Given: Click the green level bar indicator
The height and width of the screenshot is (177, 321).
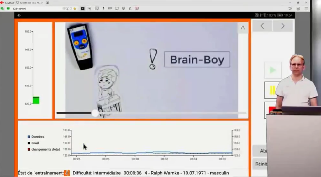Looking at the screenshot, I should pyautogui.click(x=36, y=100).
